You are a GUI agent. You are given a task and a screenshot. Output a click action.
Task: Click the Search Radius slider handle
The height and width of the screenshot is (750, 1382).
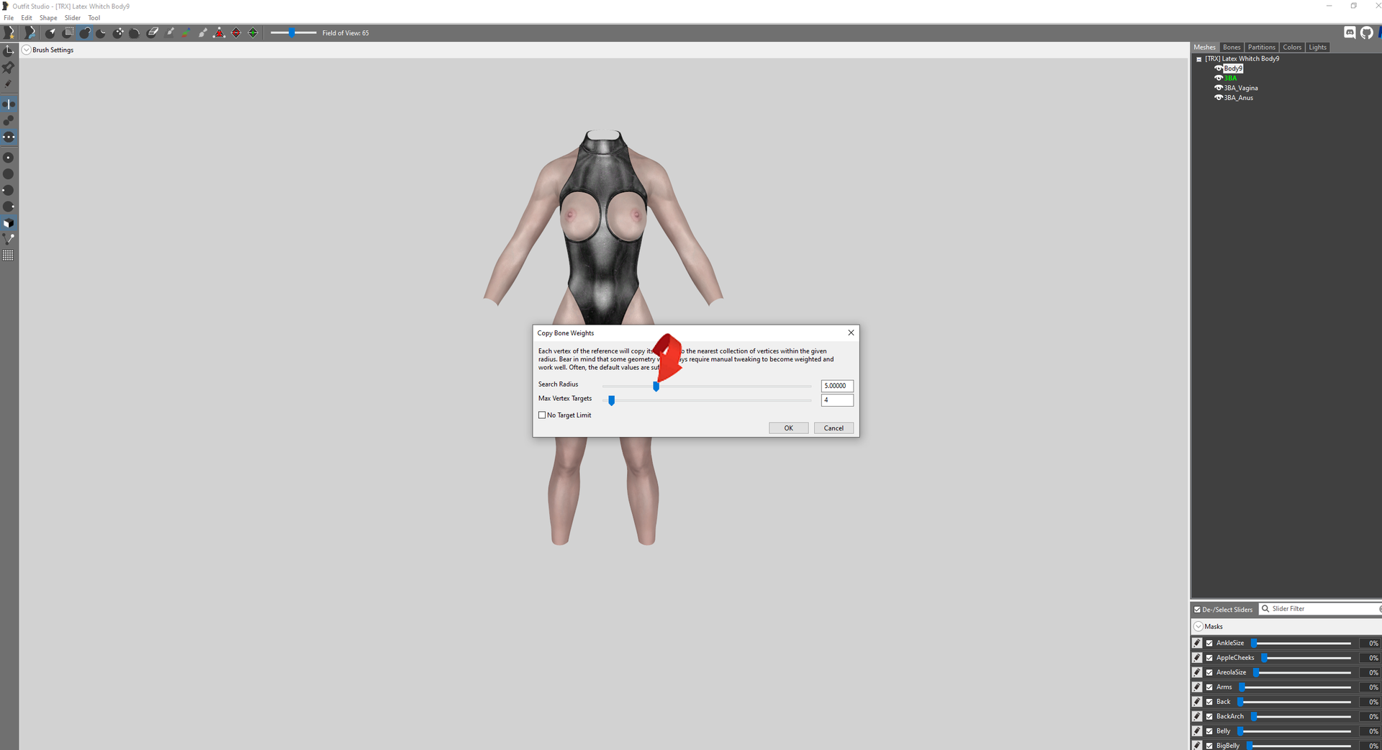(656, 387)
